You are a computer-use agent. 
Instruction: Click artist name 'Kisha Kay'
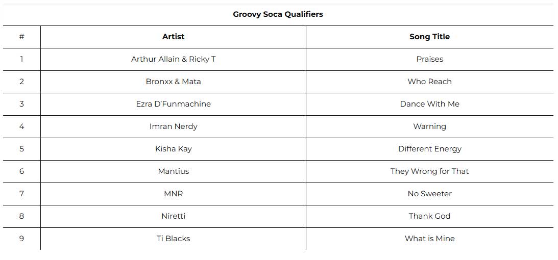173,149
